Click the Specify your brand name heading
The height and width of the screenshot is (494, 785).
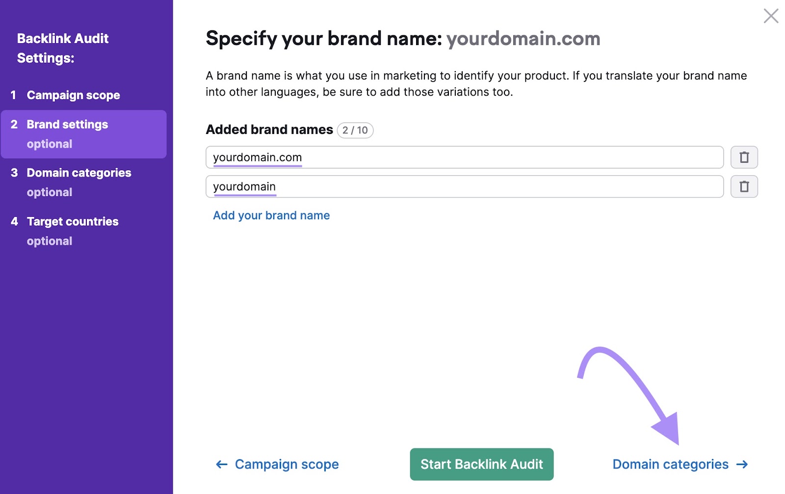[x=402, y=38]
